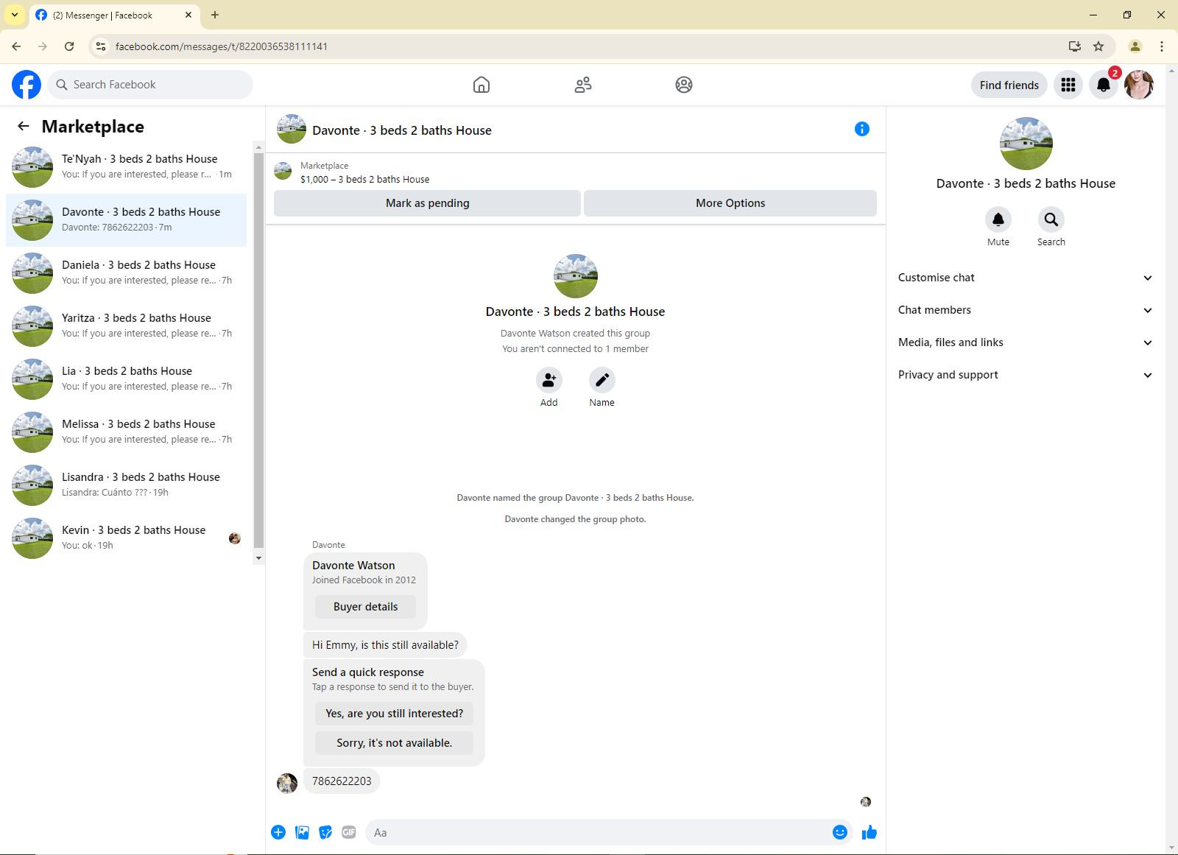Open the Te'Nyah conversation

tap(127, 167)
